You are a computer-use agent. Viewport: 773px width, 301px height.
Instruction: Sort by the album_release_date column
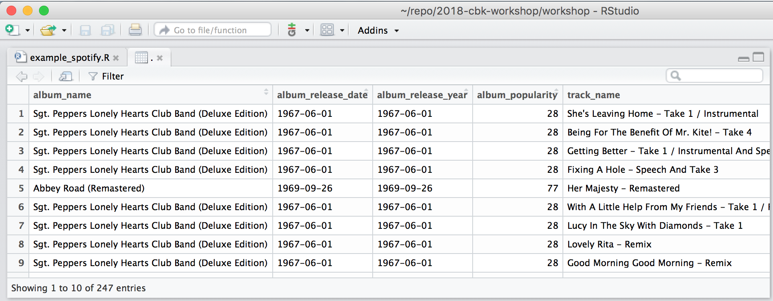click(x=322, y=95)
